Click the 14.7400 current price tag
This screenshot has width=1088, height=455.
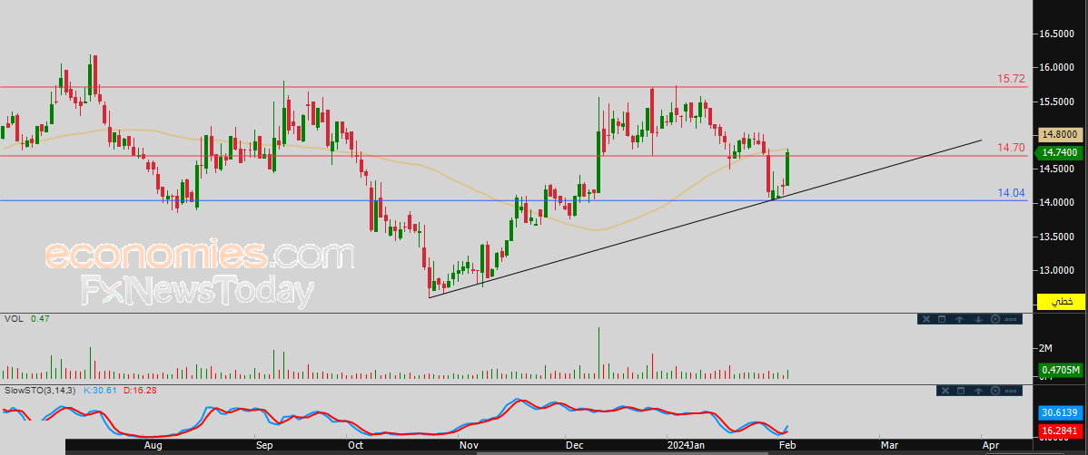coord(1060,152)
